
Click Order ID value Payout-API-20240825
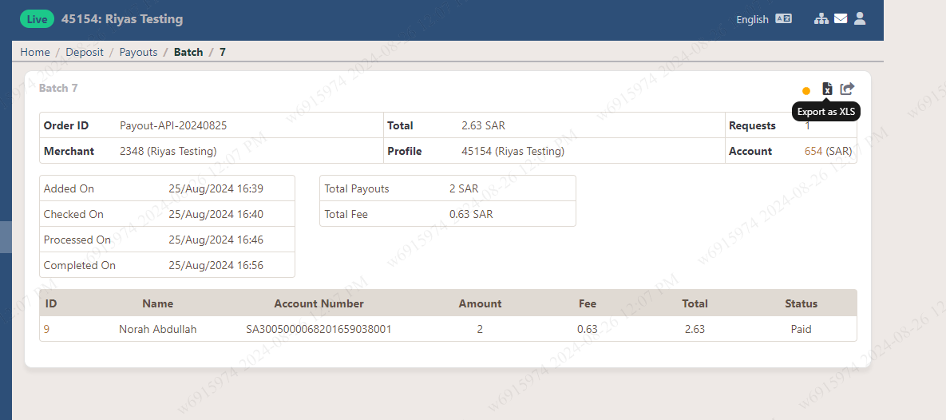pos(173,125)
